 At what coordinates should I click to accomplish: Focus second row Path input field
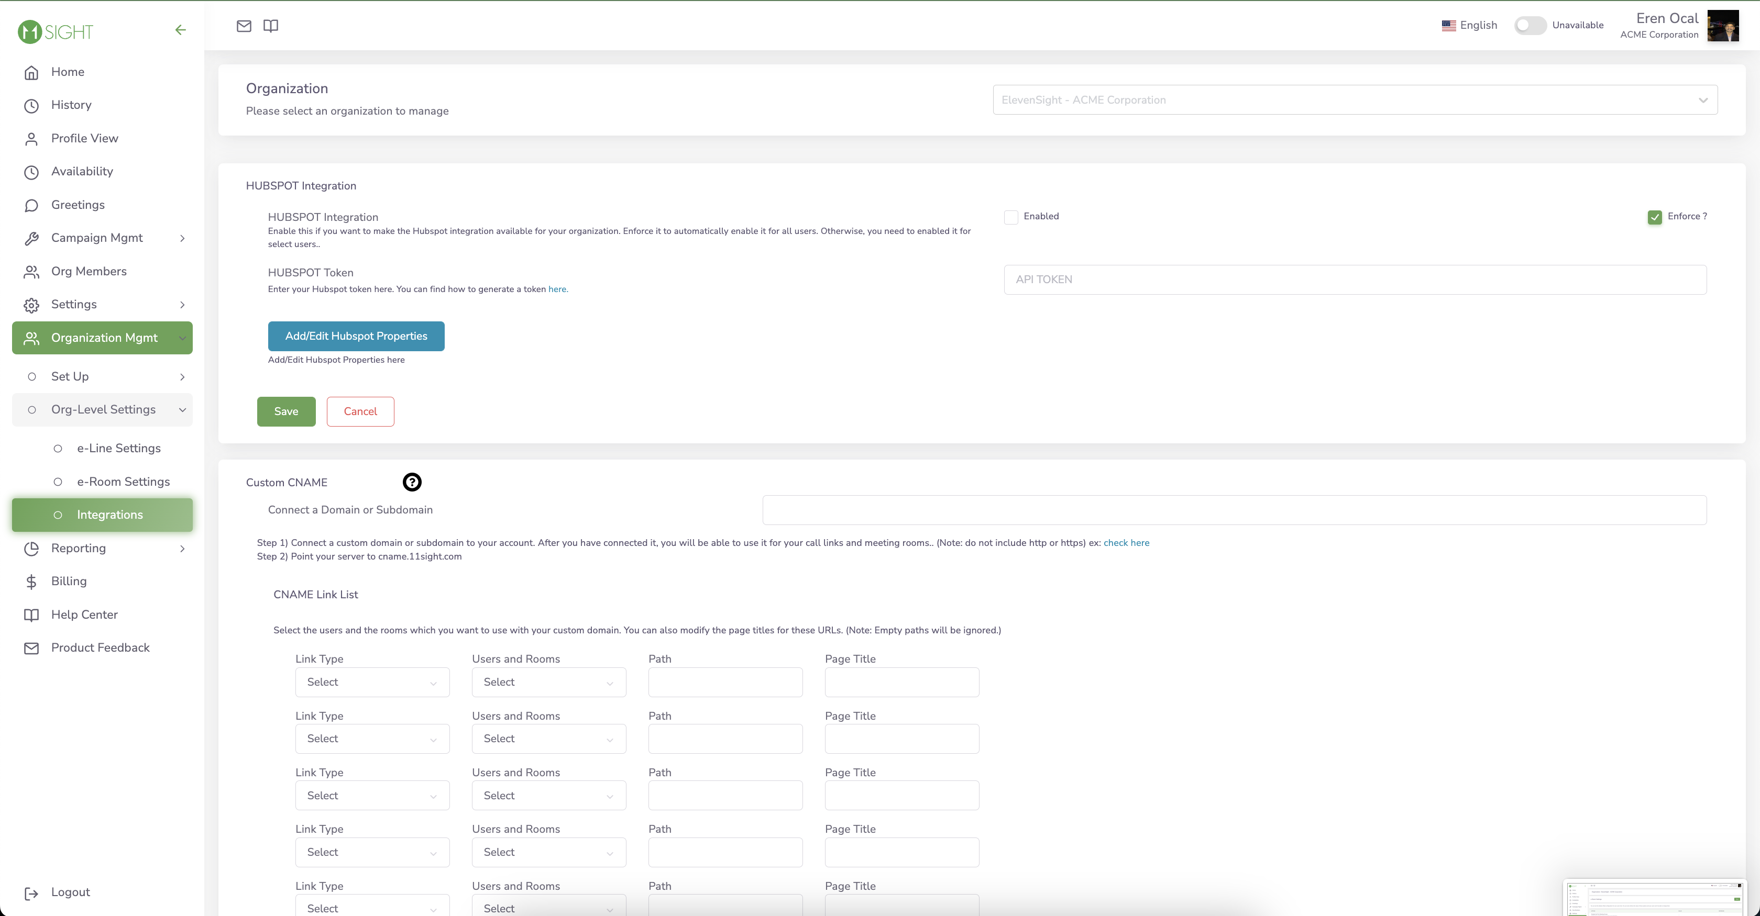(x=725, y=739)
